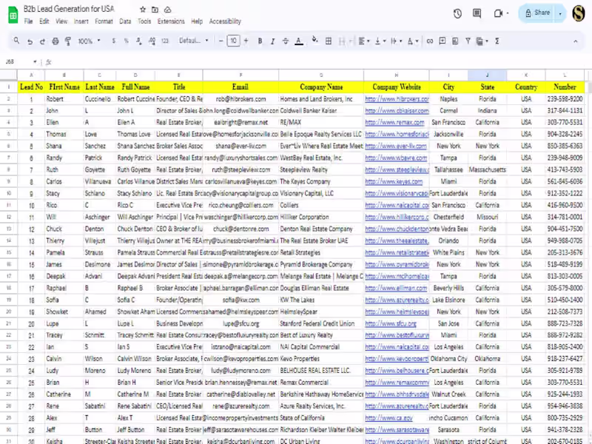Insert a comment from toolbar

tap(443, 41)
